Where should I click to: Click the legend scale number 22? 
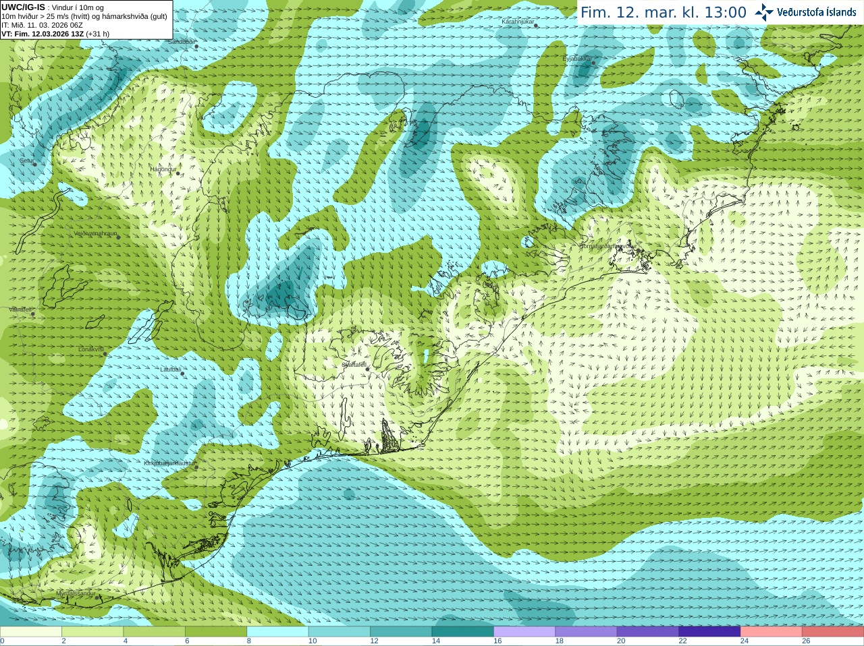683,641
